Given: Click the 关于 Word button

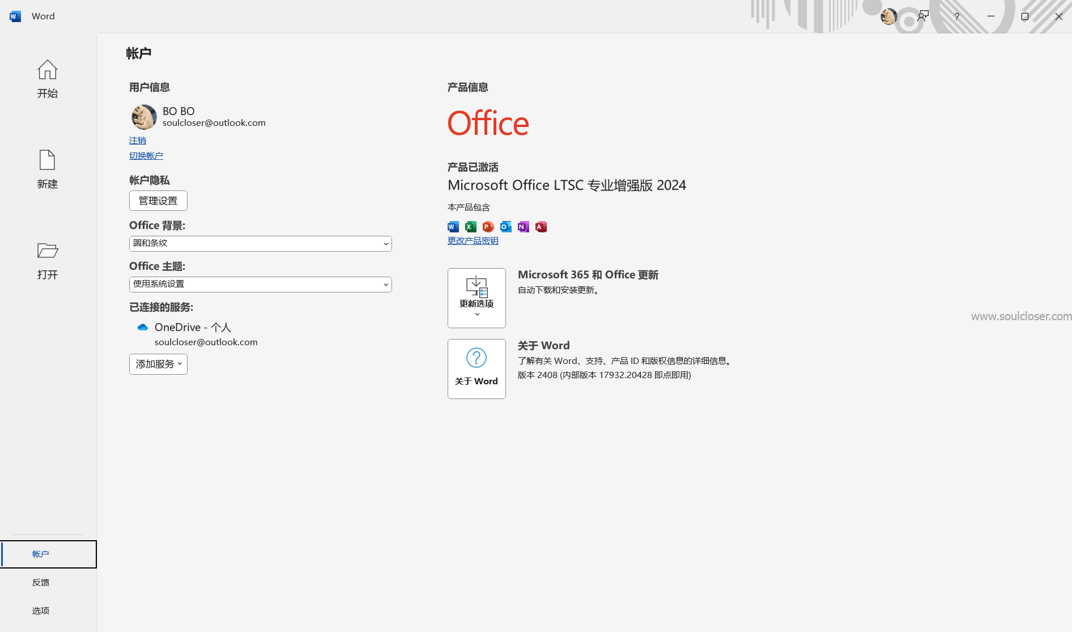Looking at the screenshot, I should tap(477, 369).
